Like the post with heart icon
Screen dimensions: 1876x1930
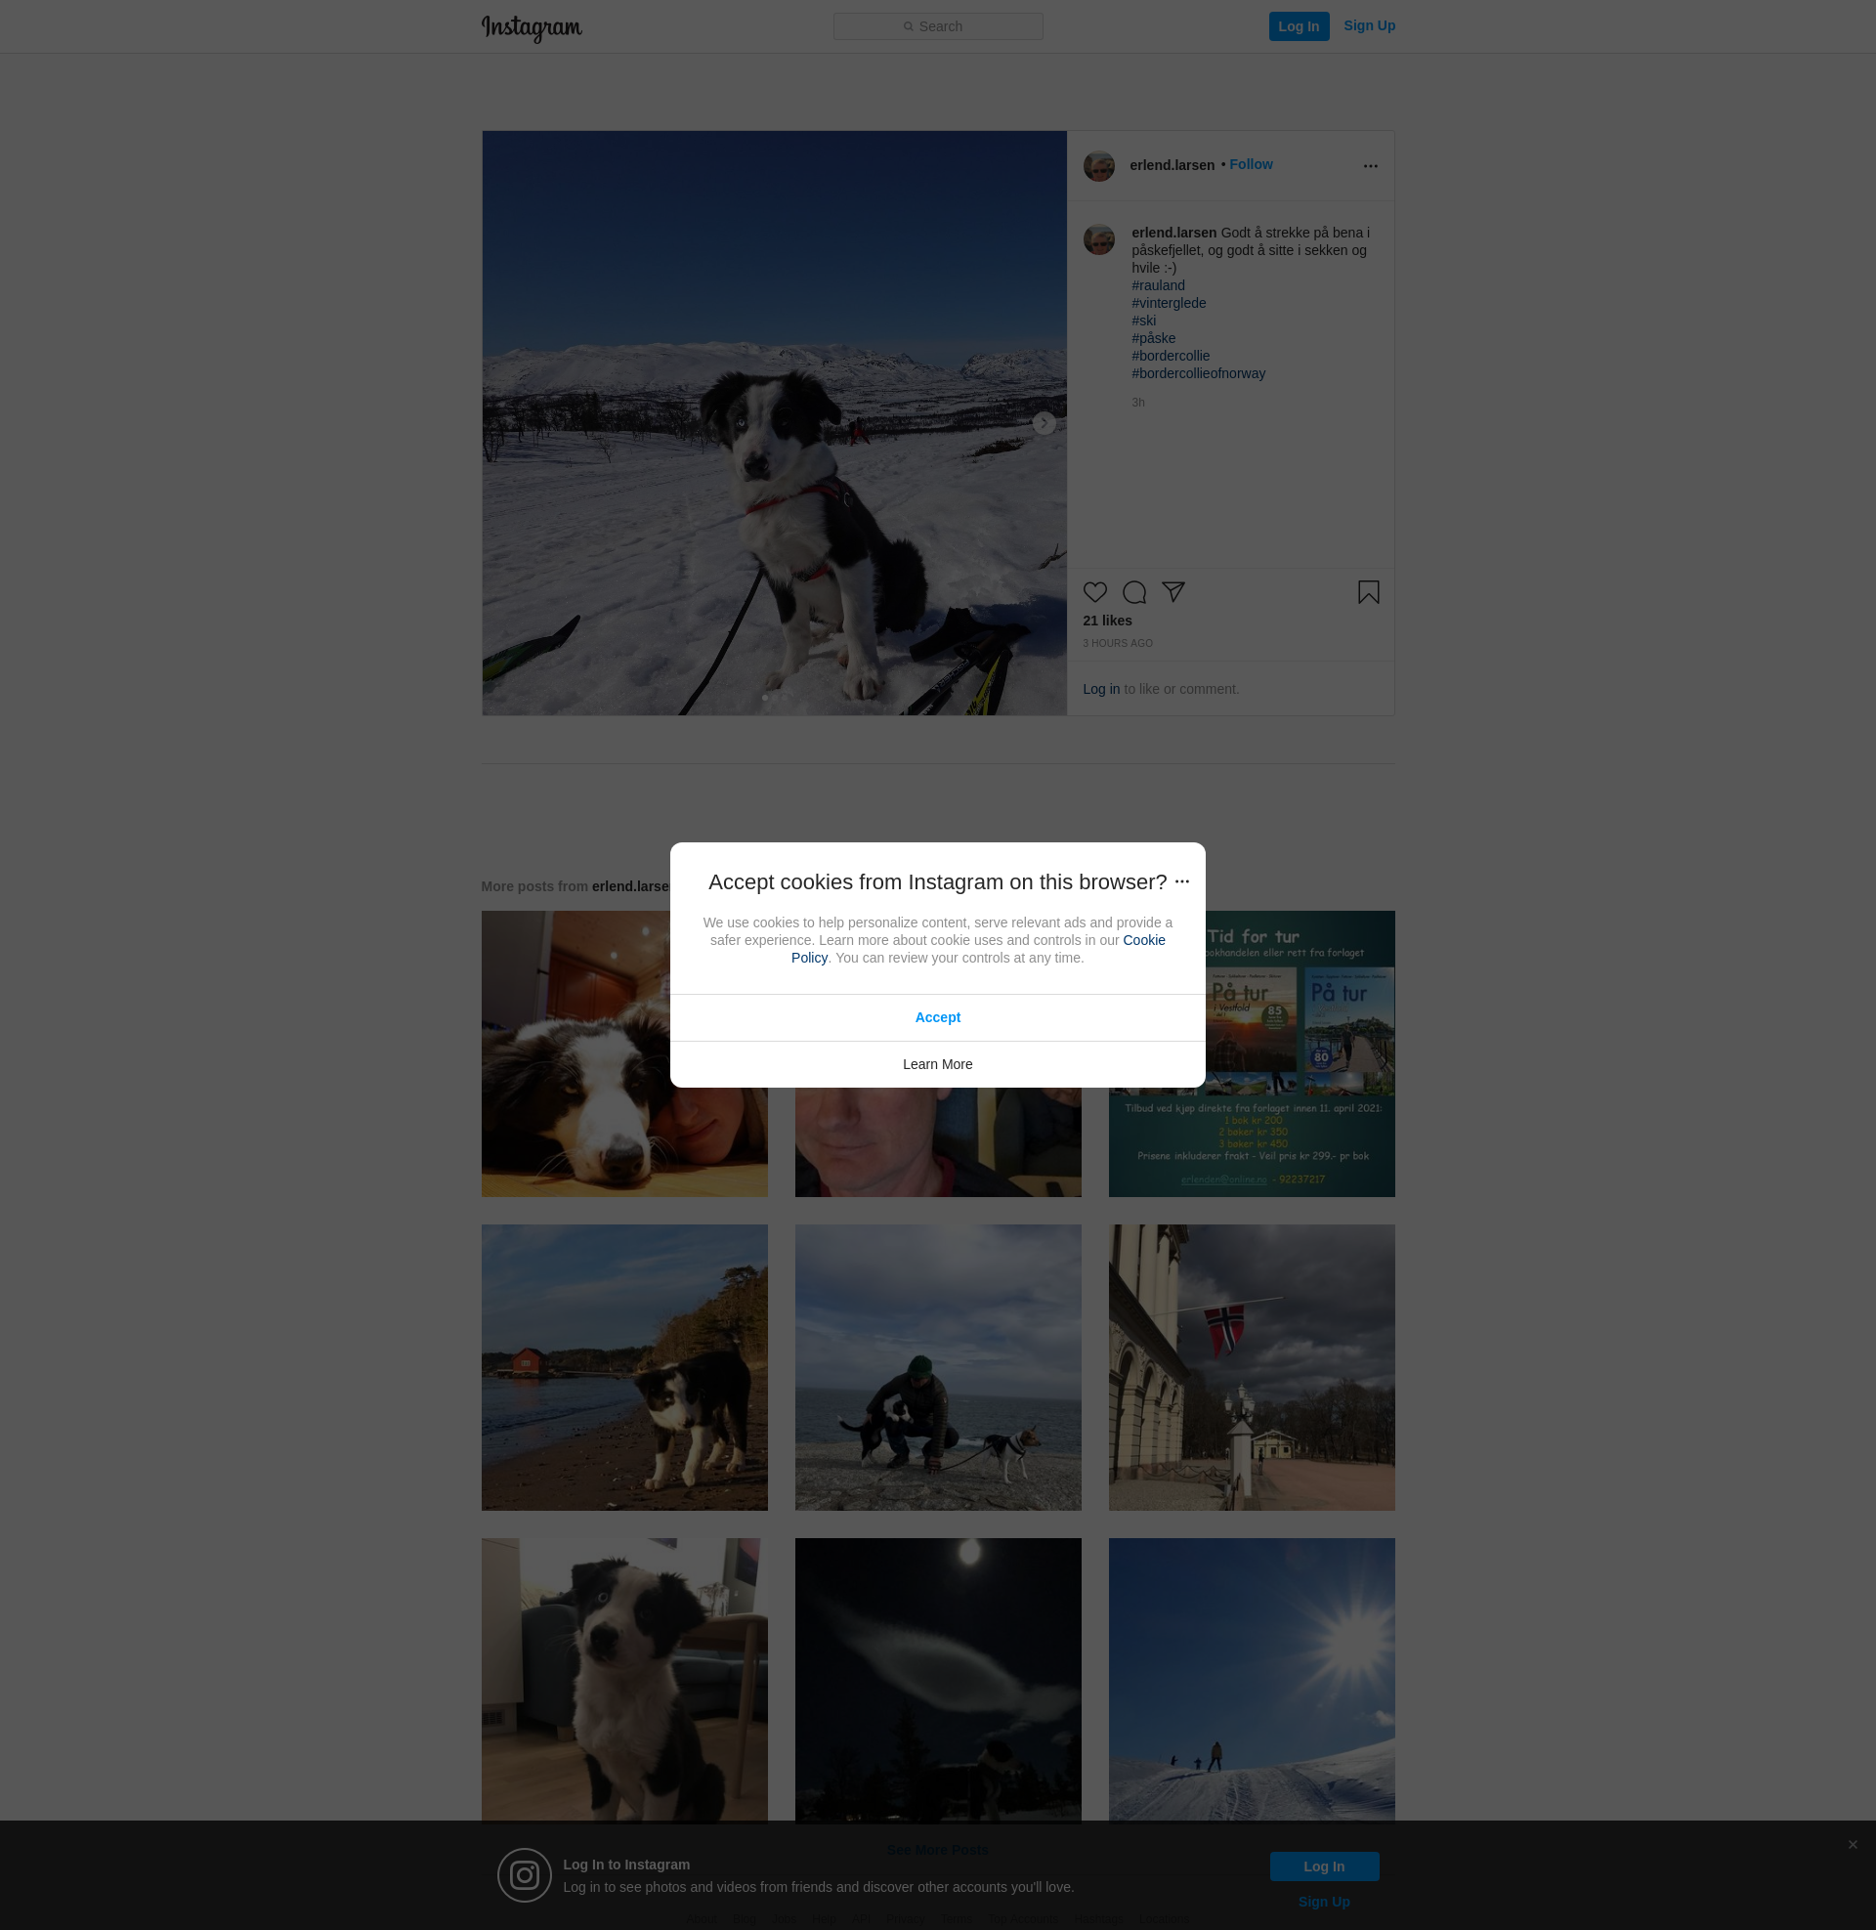point(1094,592)
